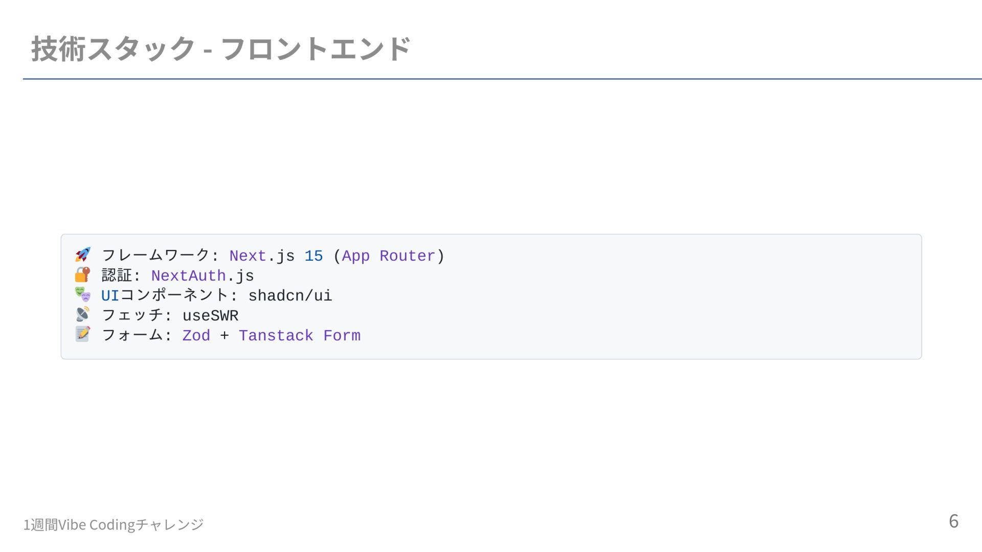Click the フレームワーク label
982x552 pixels.
(155, 255)
